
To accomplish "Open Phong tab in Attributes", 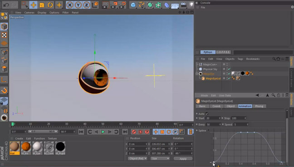I will pyautogui.click(x=259, y=106).
